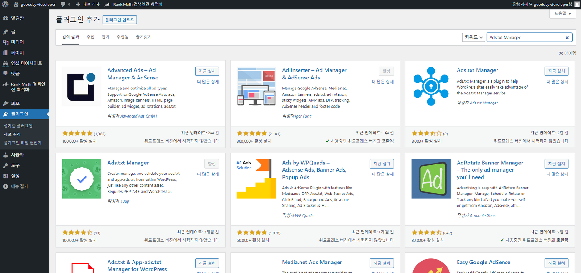The height and width of the screenshot is (273, 581).
Task: Open sidebar Rank Math 검색엔진 최적화 menu
Action: 25,86
